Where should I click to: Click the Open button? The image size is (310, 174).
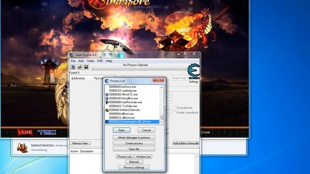[122, 130]
